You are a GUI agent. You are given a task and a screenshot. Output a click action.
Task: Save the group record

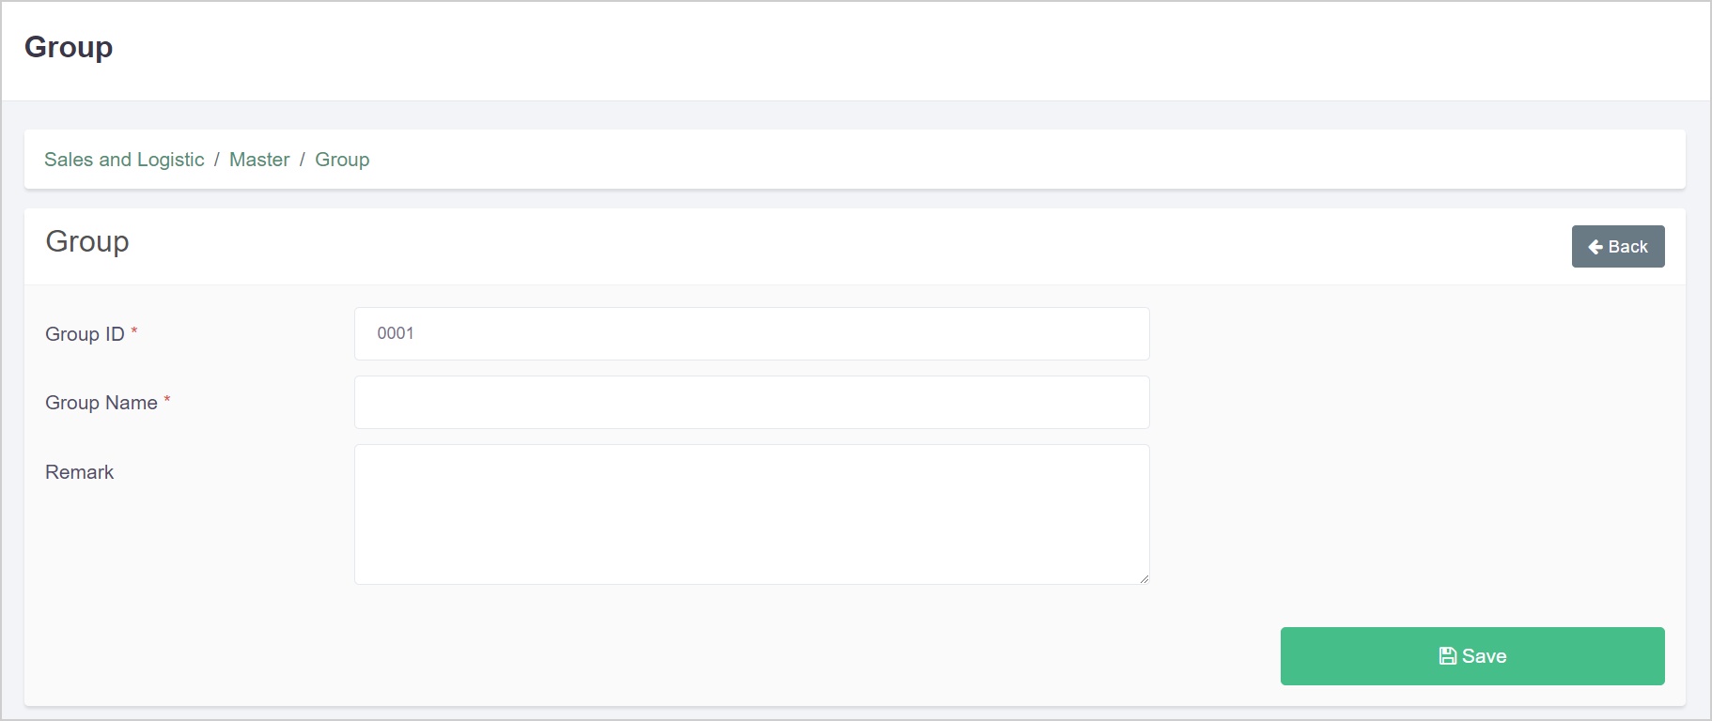pyautogui.click(x=1471, y=655)
